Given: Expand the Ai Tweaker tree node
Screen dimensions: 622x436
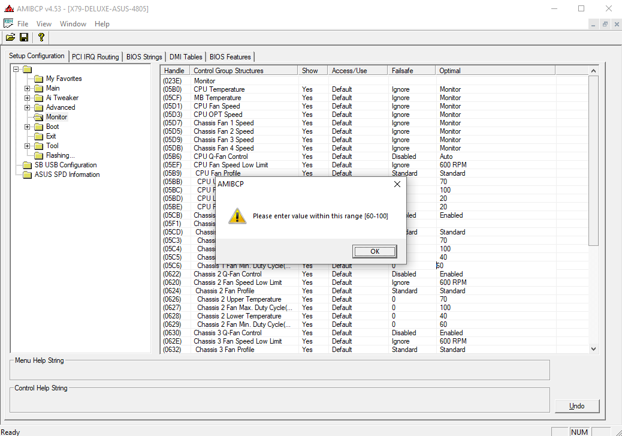Looking at the screenshot, I should (x=27, y=98).
